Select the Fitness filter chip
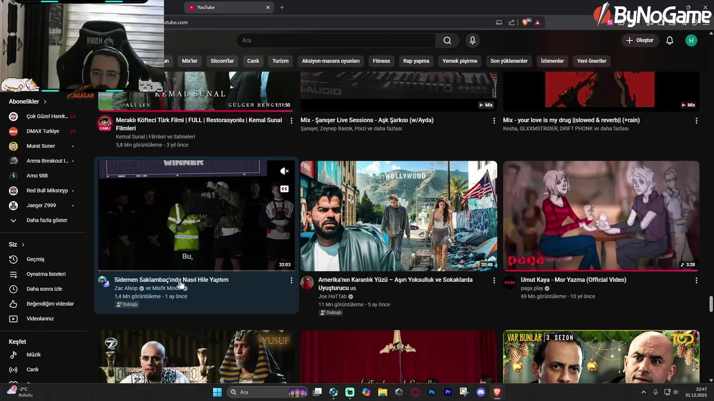 [382, 61]
